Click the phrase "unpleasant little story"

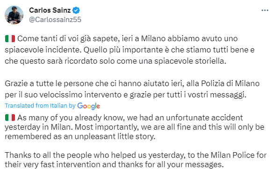[x=115, y=136]
